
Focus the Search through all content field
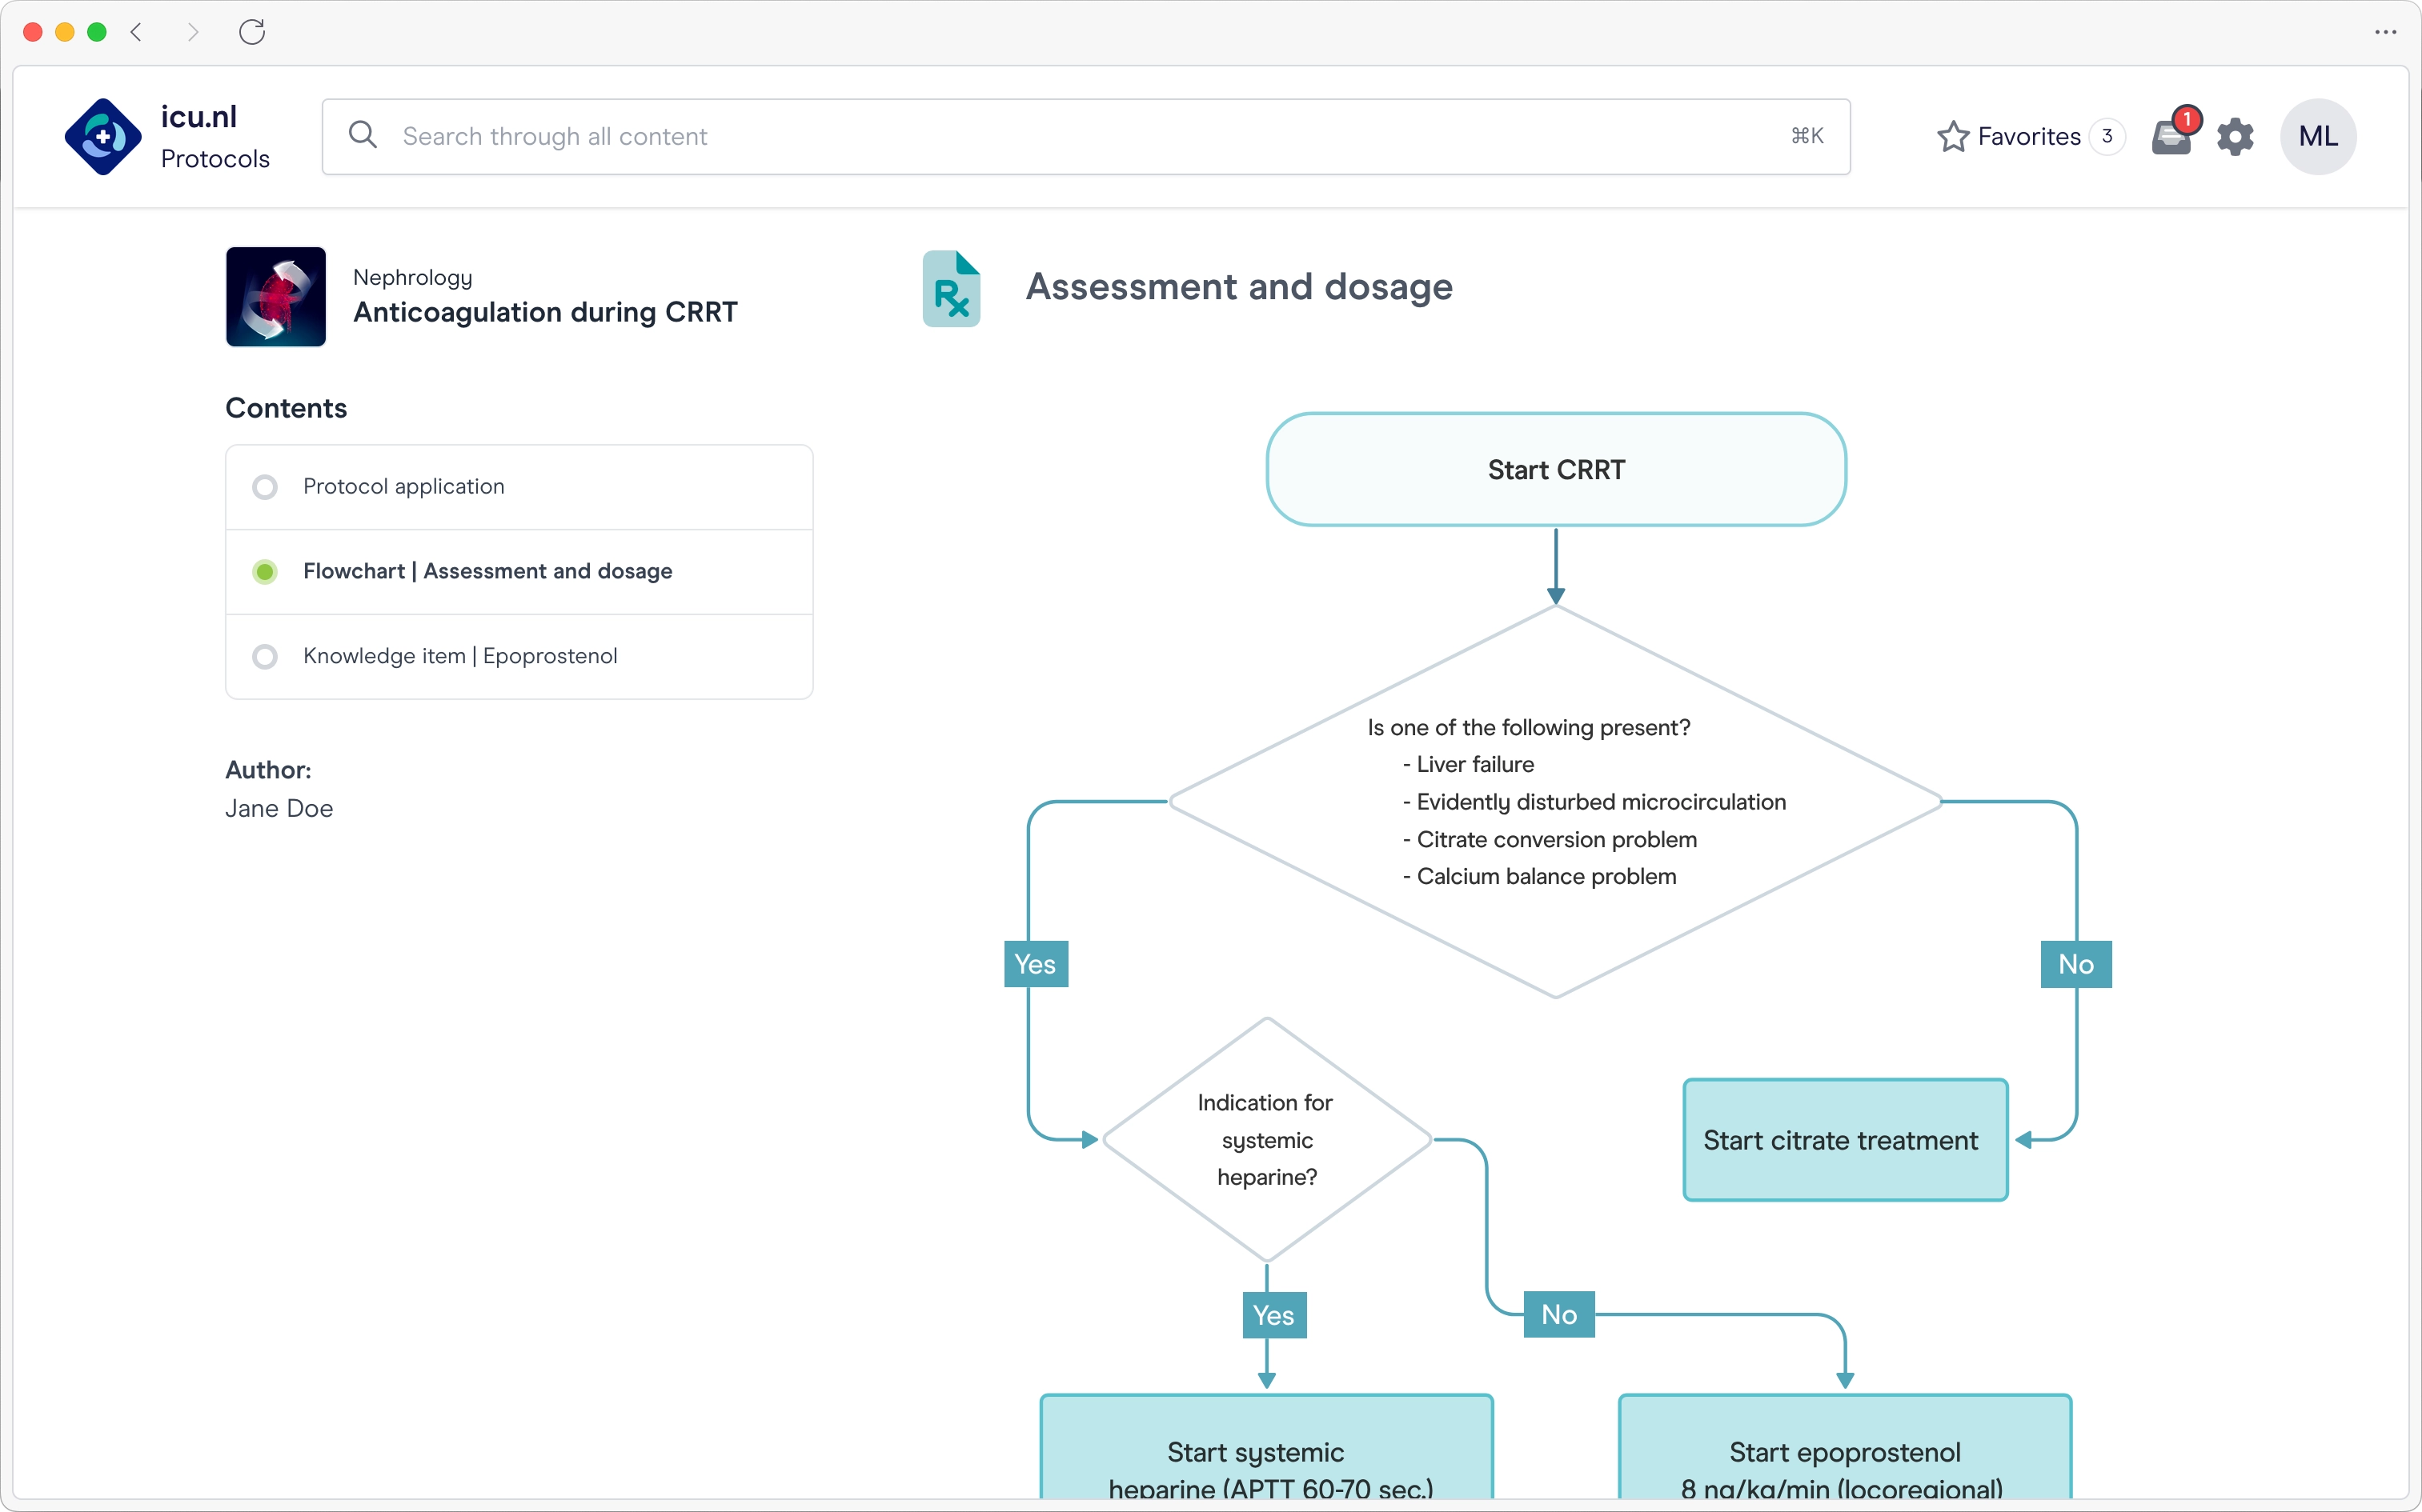click(x=1085, y=136)
